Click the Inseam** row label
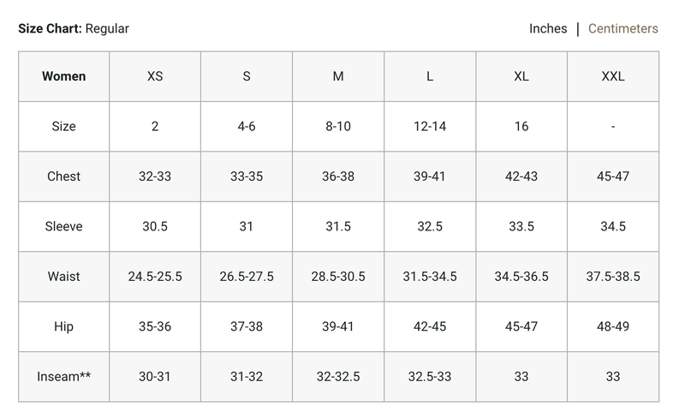Screen dimensions: 685x418 (64, 377)
